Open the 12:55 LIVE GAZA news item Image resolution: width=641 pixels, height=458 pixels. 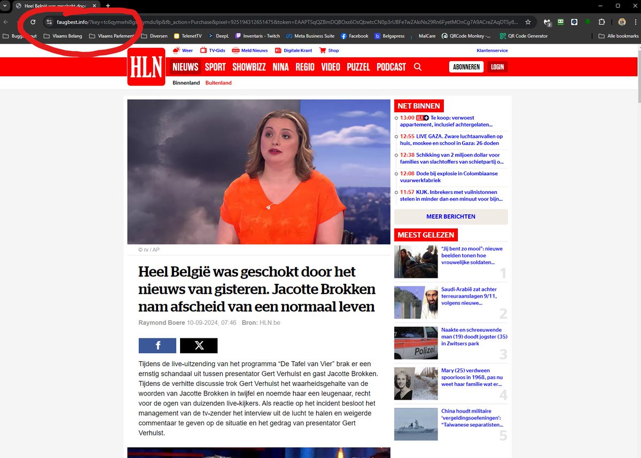(451, 139)
